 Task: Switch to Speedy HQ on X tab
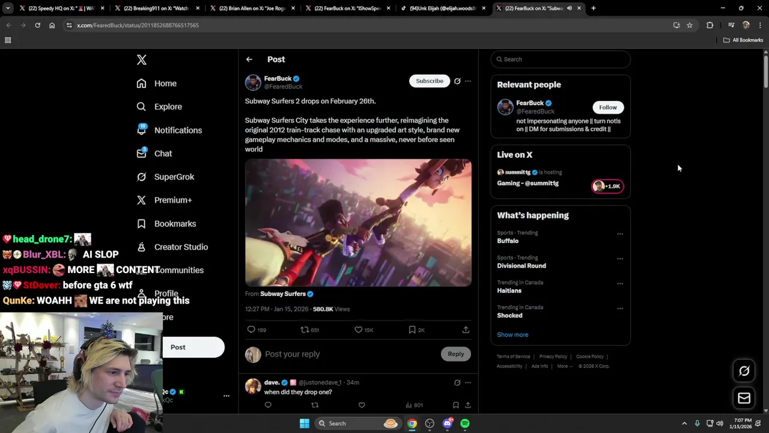(x=61, y=8)
